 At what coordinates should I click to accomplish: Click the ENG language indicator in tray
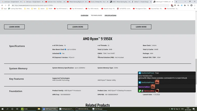[182, 109]
